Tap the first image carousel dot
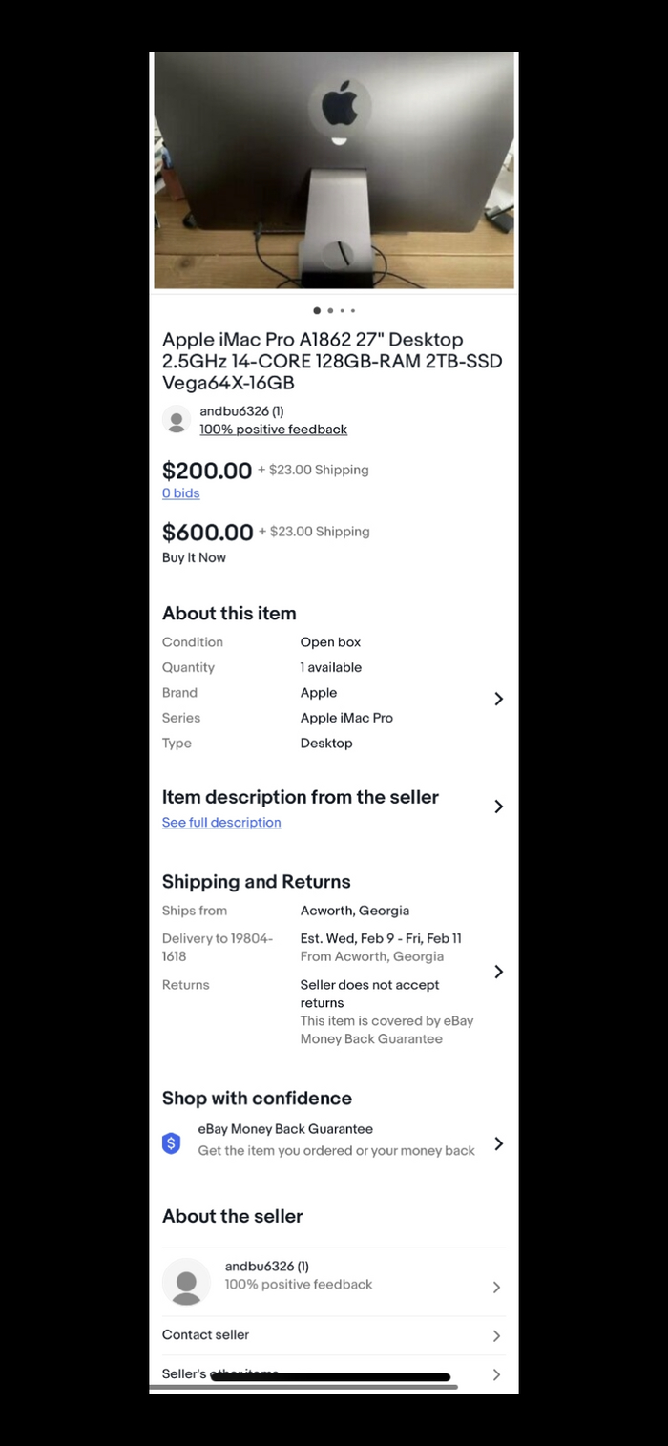 (x=317, y=310)
